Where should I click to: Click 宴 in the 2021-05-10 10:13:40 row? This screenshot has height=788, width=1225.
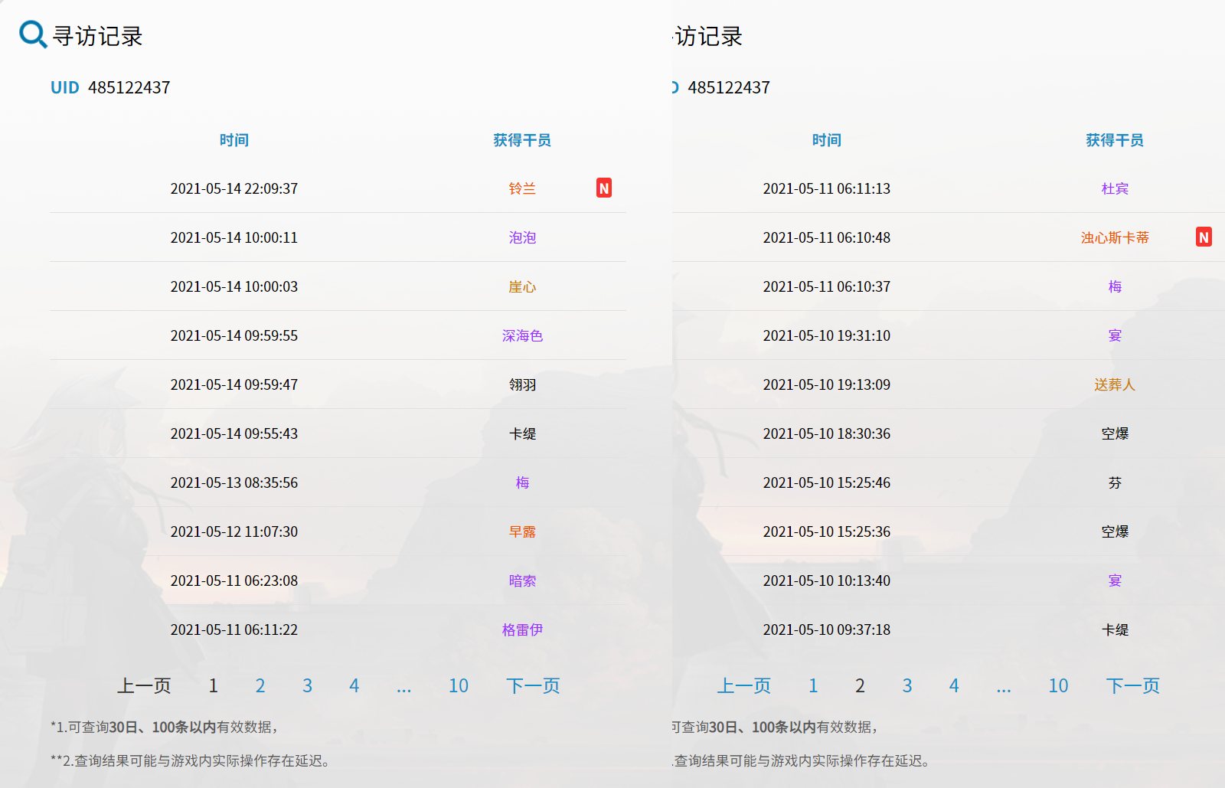1115,580
